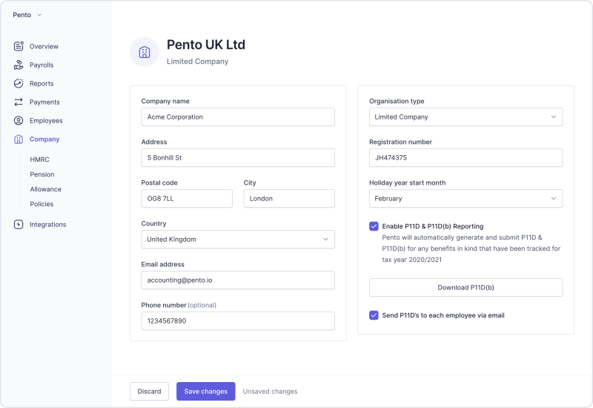Image resolution: width=593 pixels, height=408 pixels.
Task: Click the Pento UK Ltd building avatar
Action: [145, 52]
